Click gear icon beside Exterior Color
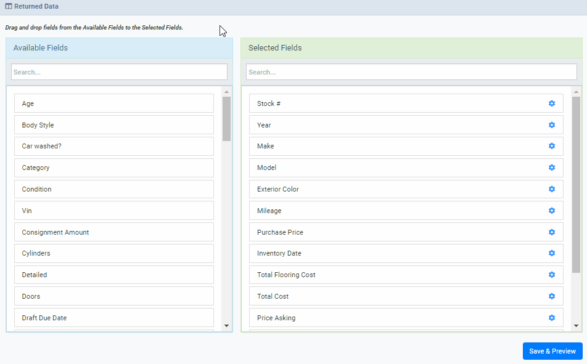The width and height of the screenshot is (587, 364). coord(552,189)
